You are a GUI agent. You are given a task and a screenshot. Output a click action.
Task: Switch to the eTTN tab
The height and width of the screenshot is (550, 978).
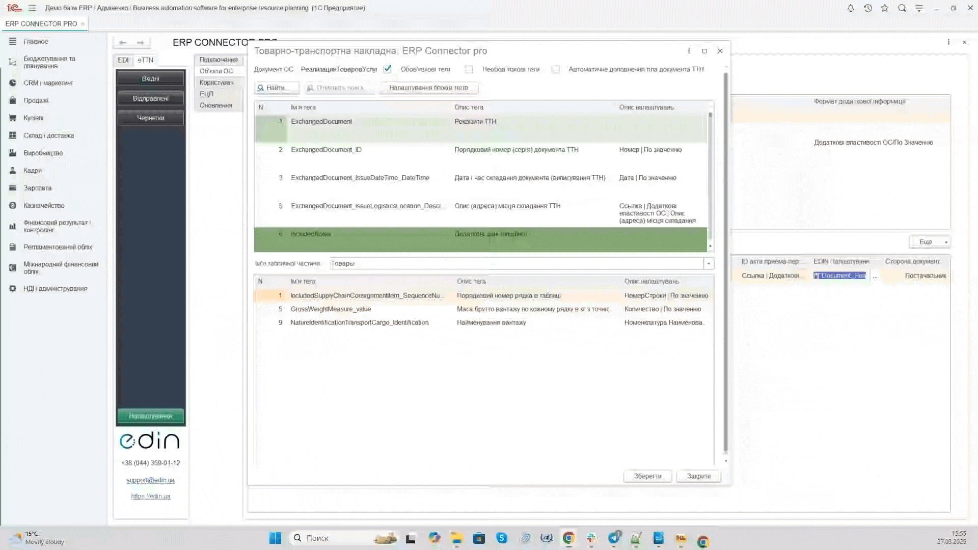(145, 60)
